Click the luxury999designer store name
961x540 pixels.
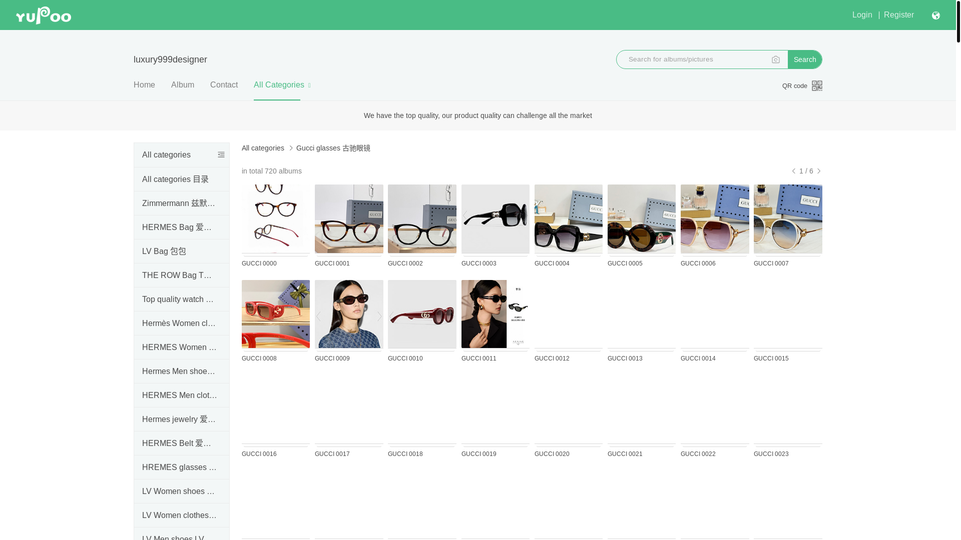click(x=170, y=59)
